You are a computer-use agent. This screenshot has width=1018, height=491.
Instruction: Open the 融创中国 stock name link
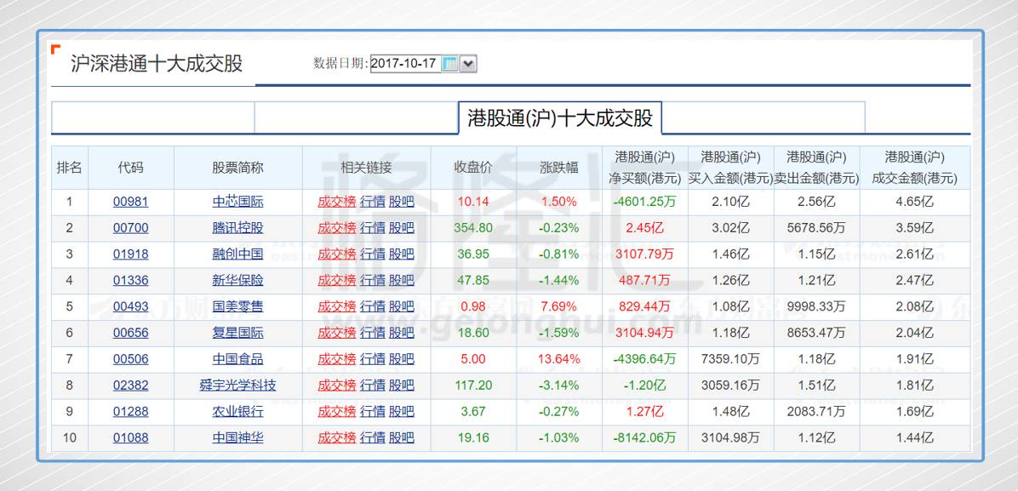[237, 254]
